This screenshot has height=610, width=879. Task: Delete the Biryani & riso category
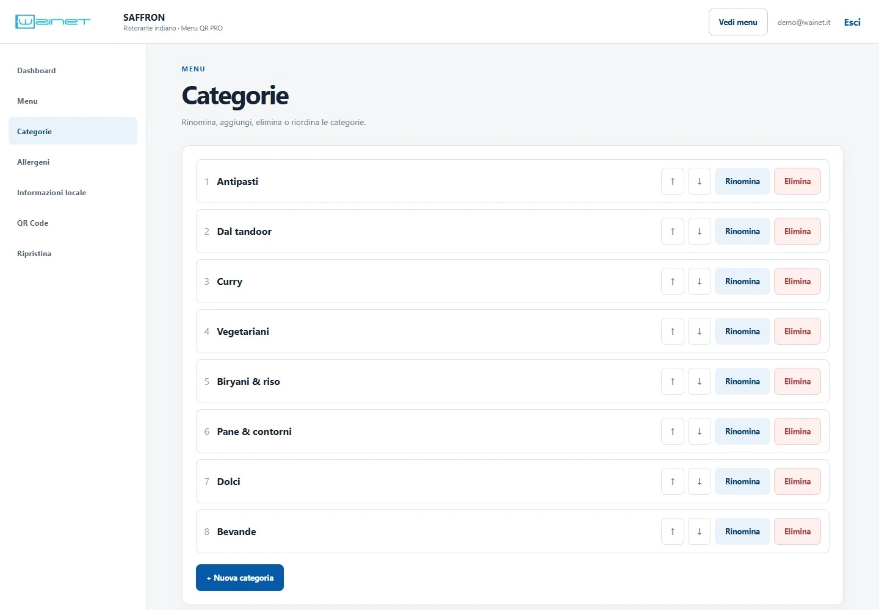click(x=797, y=381)
